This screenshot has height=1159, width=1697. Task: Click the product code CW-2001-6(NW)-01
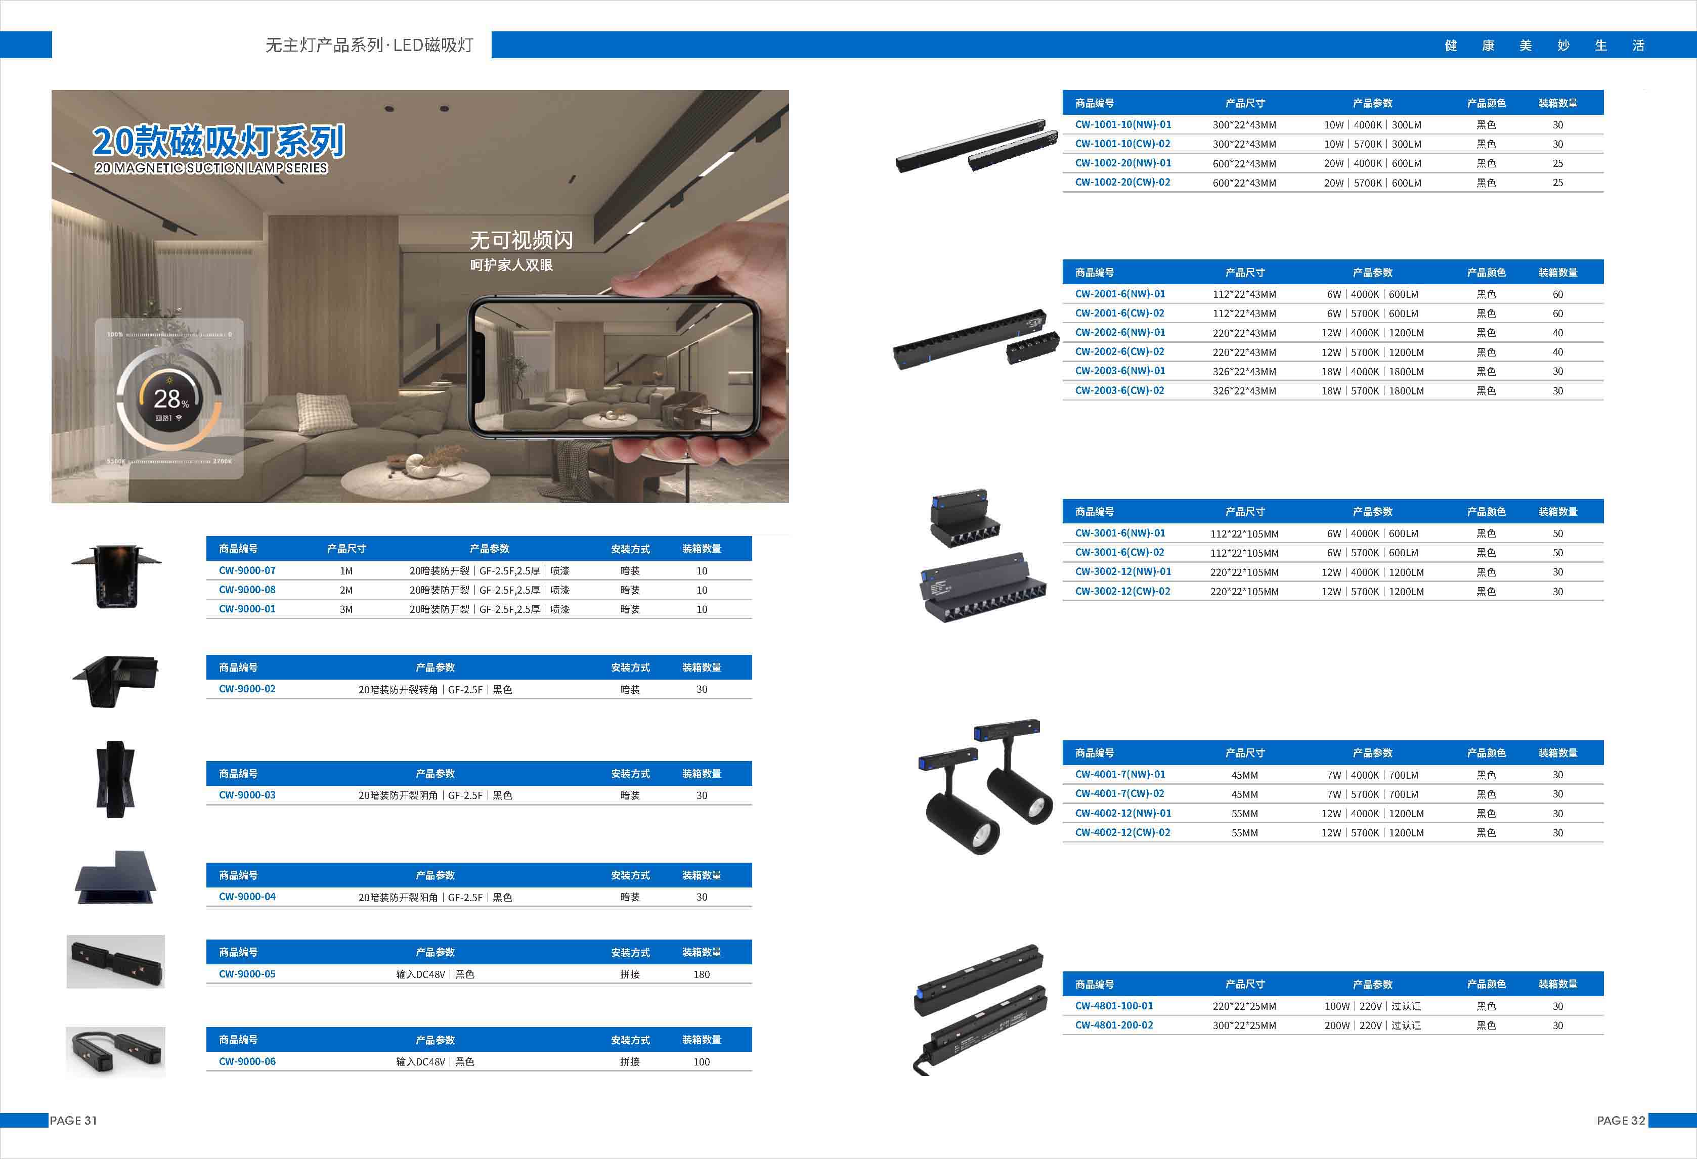pyautogui.click(x=1119, y=294)
